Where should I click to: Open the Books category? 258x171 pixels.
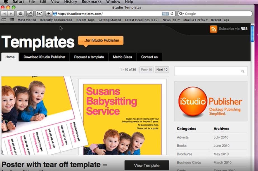[182, 146]
